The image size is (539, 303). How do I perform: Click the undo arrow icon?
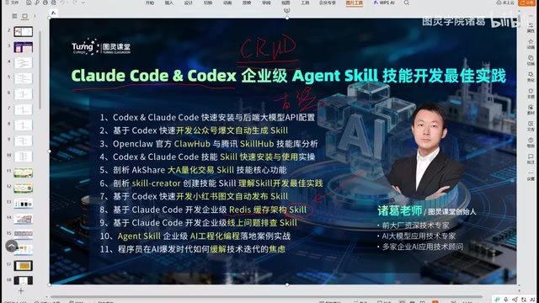62,3
